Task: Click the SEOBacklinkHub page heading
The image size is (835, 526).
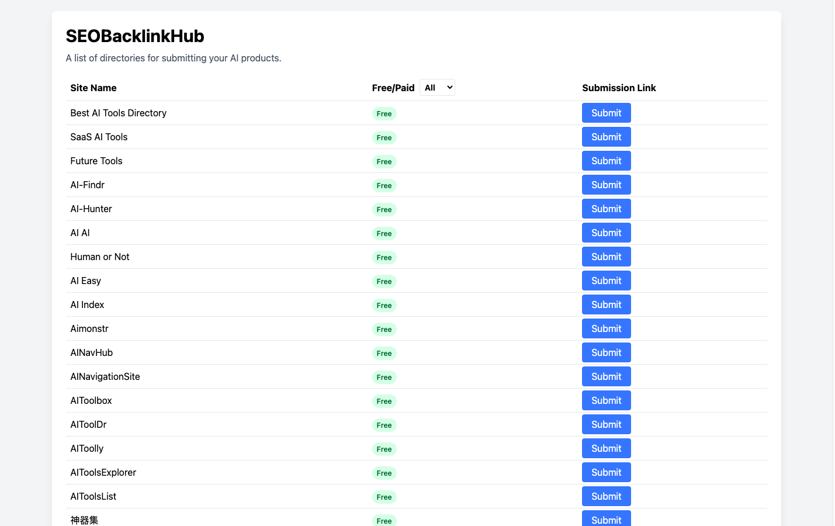Action: (135, 36)
